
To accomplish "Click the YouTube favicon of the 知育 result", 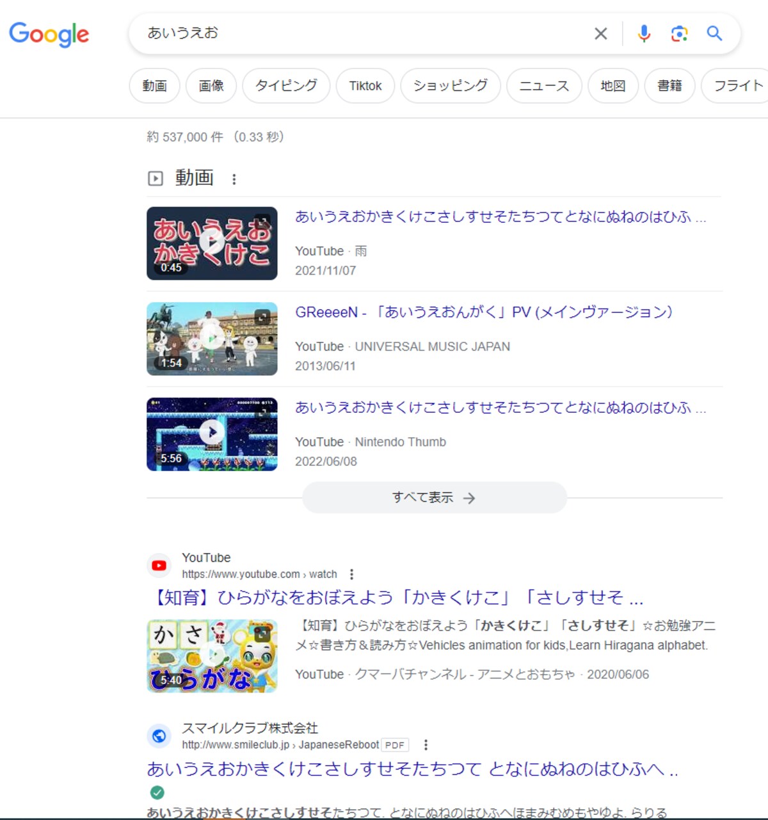I will [159, 566].
